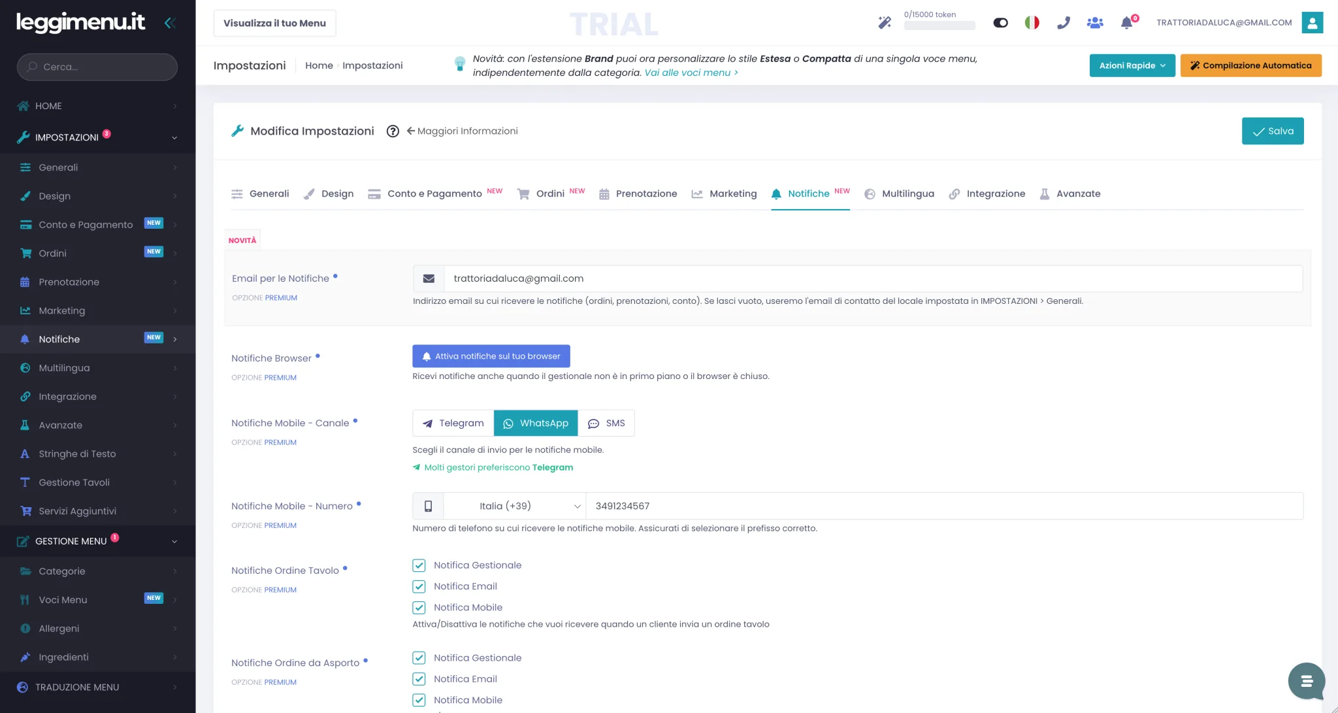
Task: Uncheck Notifica Mobile for Ordine da Asporto
Action: pyautogui.click(x=419, y=700)
